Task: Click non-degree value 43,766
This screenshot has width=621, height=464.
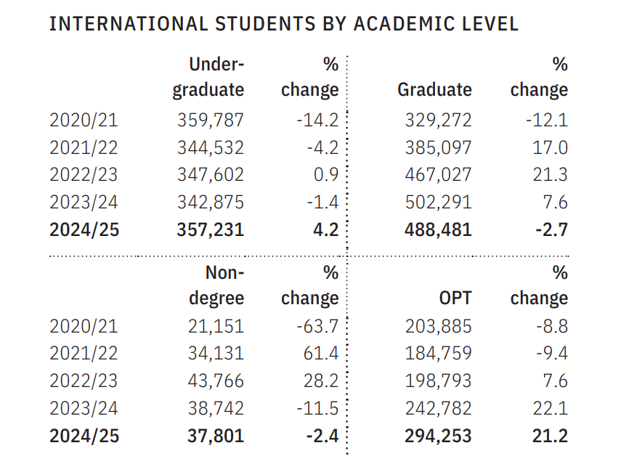Action: click(x=215, y=381)
